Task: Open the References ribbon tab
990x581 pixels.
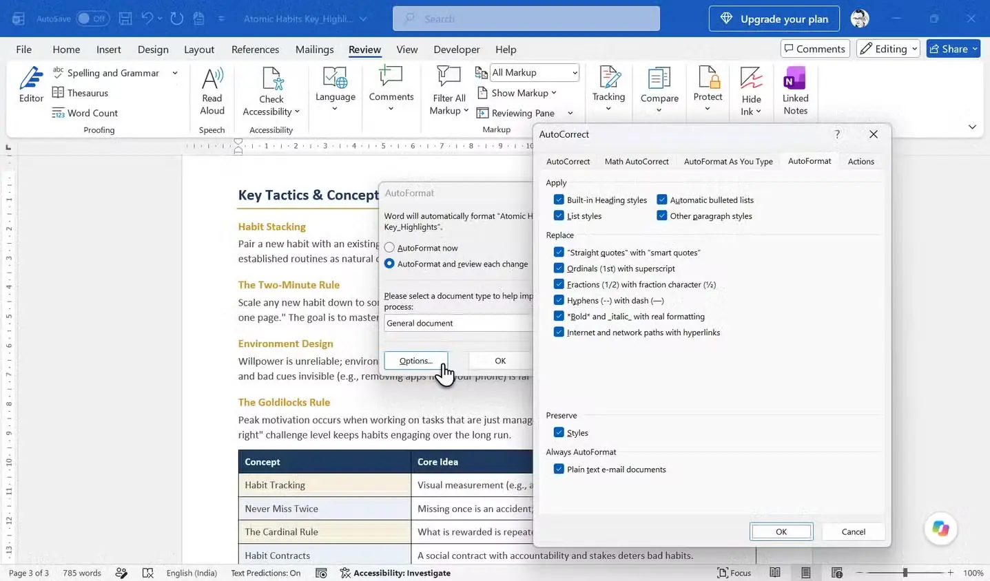Action: 255,50
